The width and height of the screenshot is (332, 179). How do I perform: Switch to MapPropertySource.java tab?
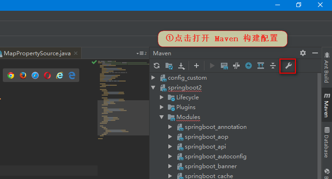click(x=37, y=53)
